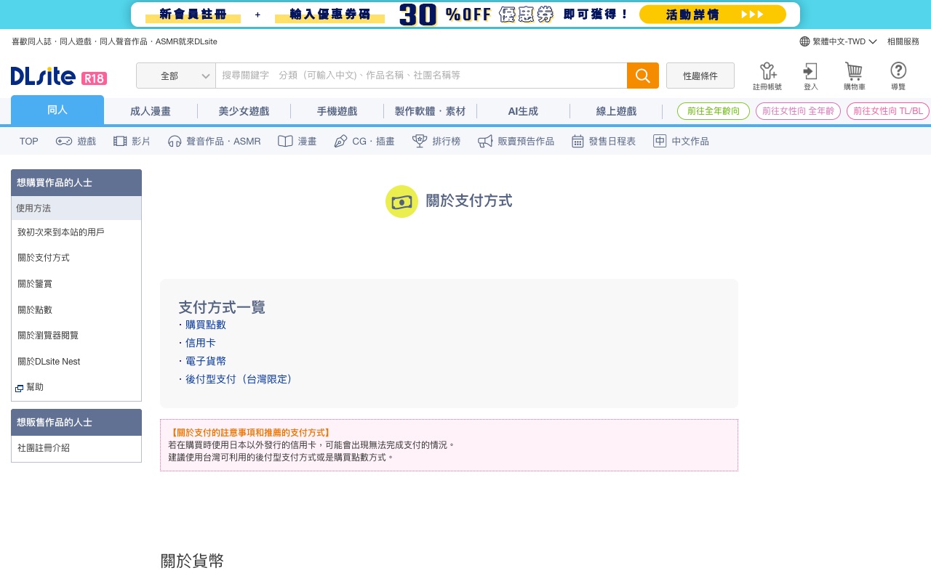931x581 pixels.
Task: Open the 電子貨幣 payment link
Action: coord(206,361)
